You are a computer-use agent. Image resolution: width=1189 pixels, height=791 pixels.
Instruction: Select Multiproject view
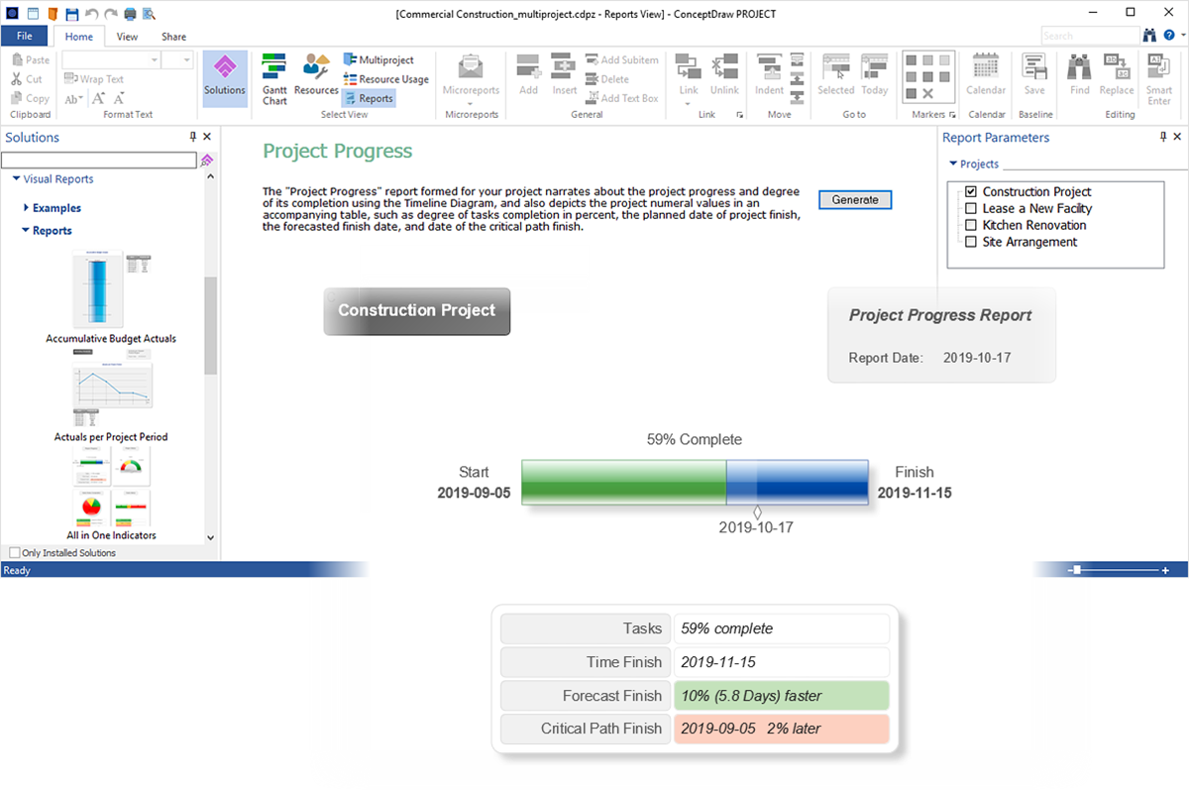click(378, 60)
